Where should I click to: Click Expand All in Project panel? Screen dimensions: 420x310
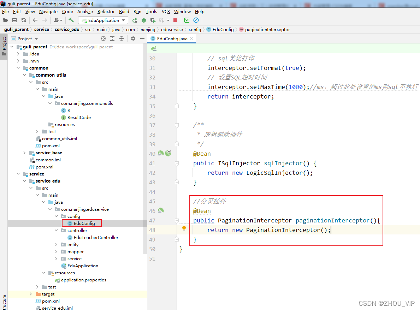pos(112,38)
